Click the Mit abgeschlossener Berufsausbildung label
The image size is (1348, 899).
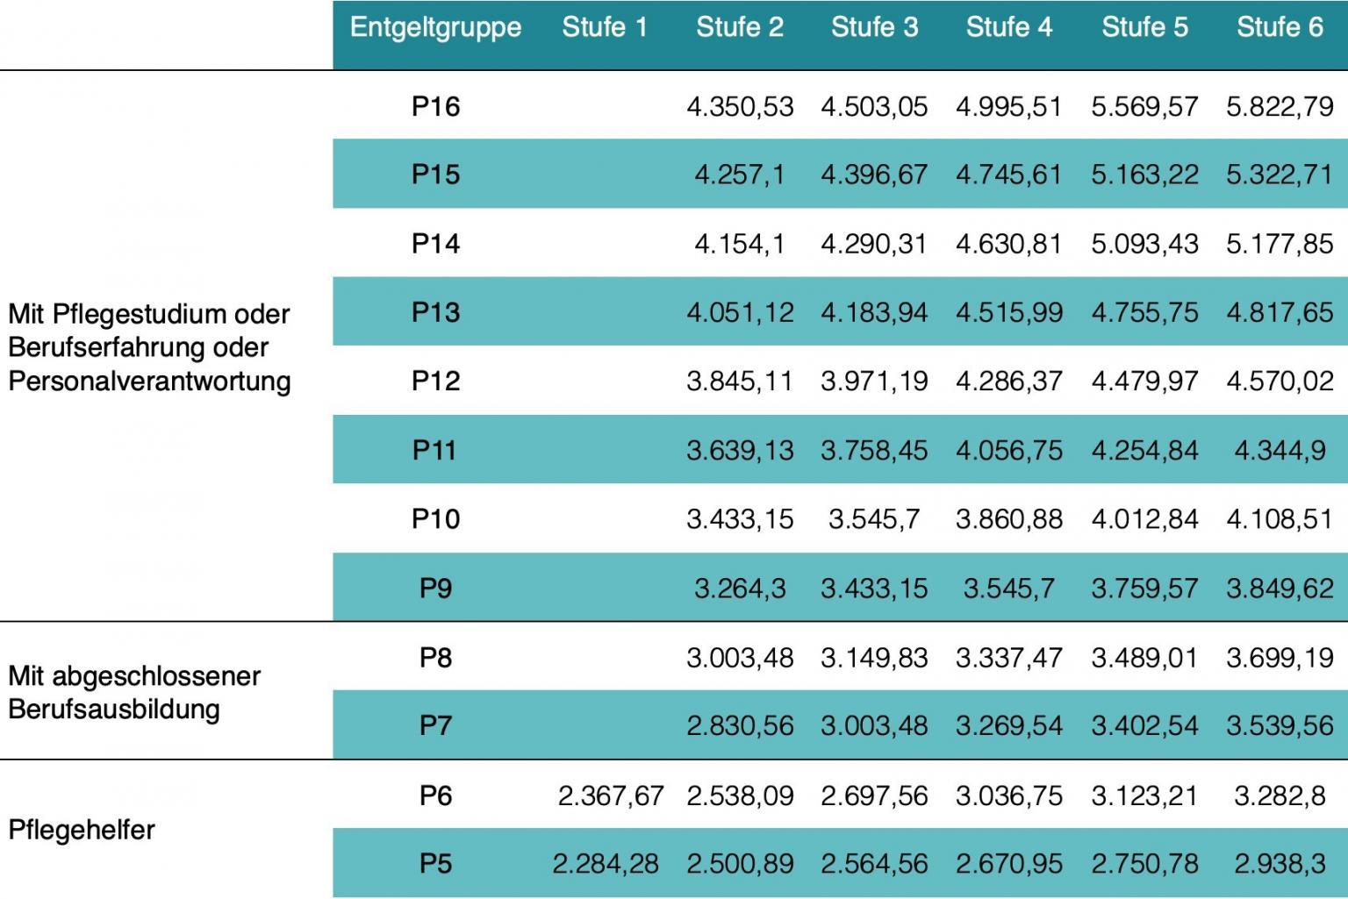point(134,693)
